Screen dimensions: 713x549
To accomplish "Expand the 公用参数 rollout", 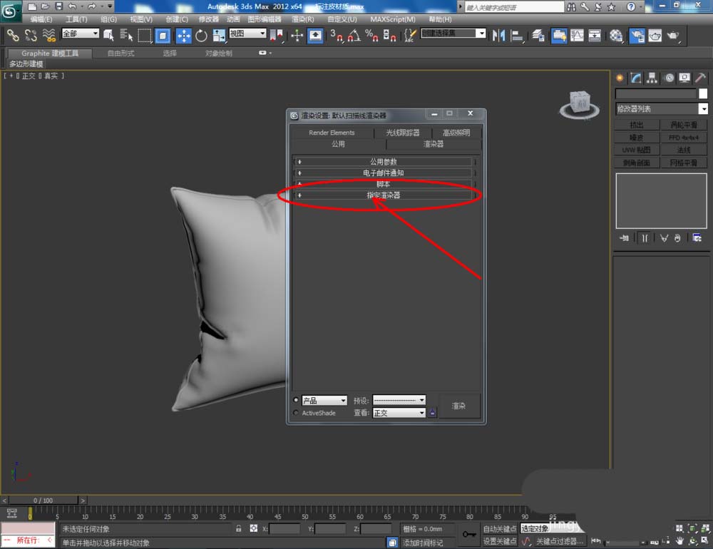I will [x=383, y=161].
